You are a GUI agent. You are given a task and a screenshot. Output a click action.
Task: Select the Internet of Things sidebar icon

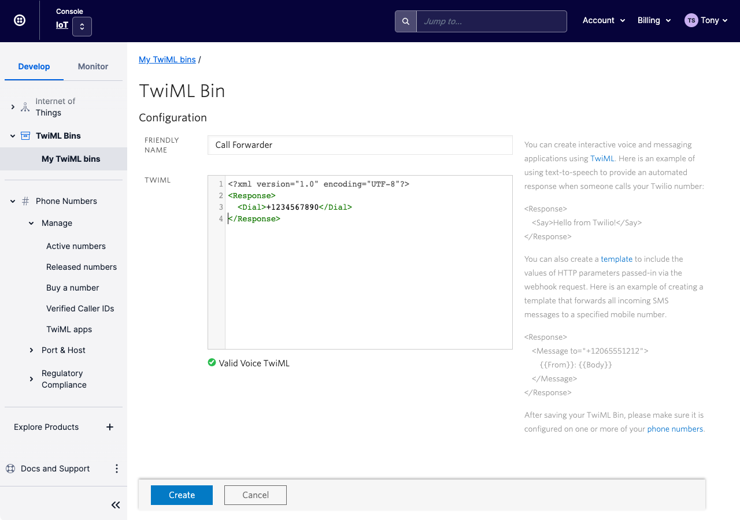25,107
